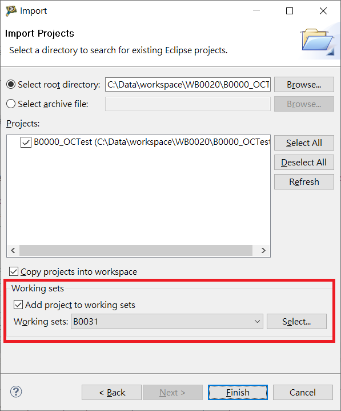
Task: Open the Working sets B0031 dropdown
Action: [x=167, y=321]
